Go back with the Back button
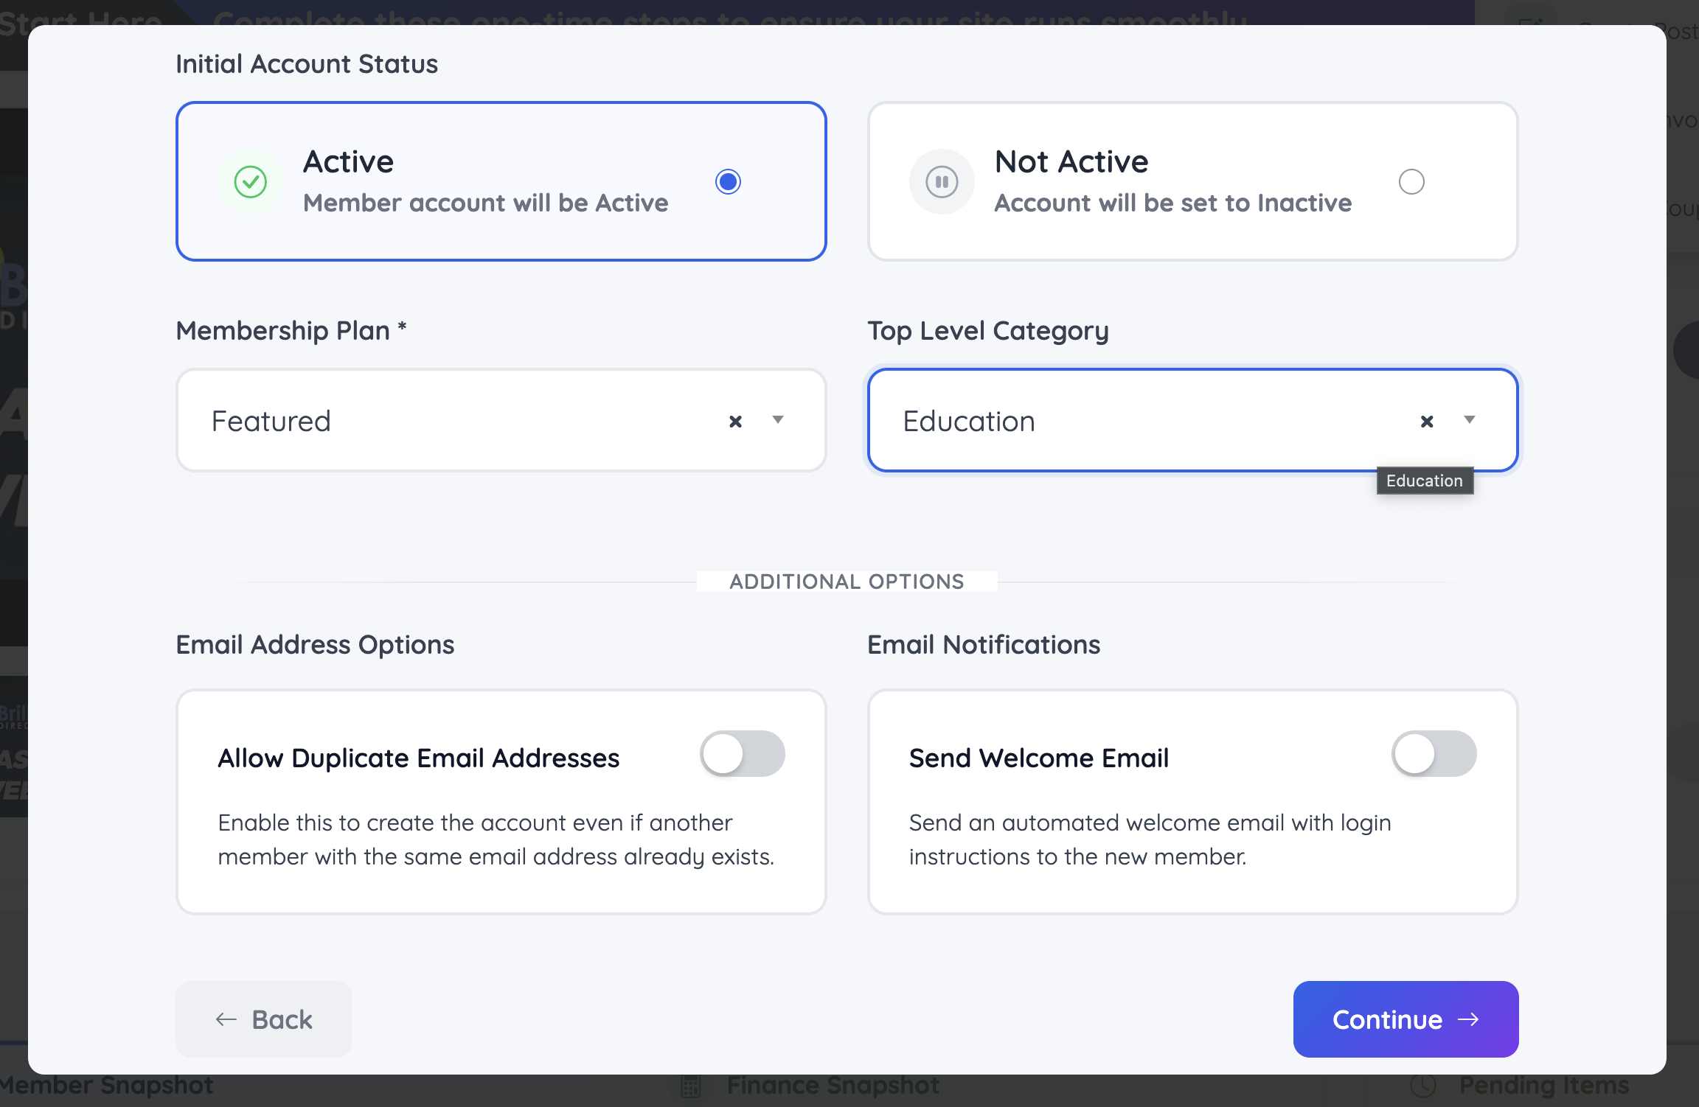1699x1107 pixels. [264, 1019]
